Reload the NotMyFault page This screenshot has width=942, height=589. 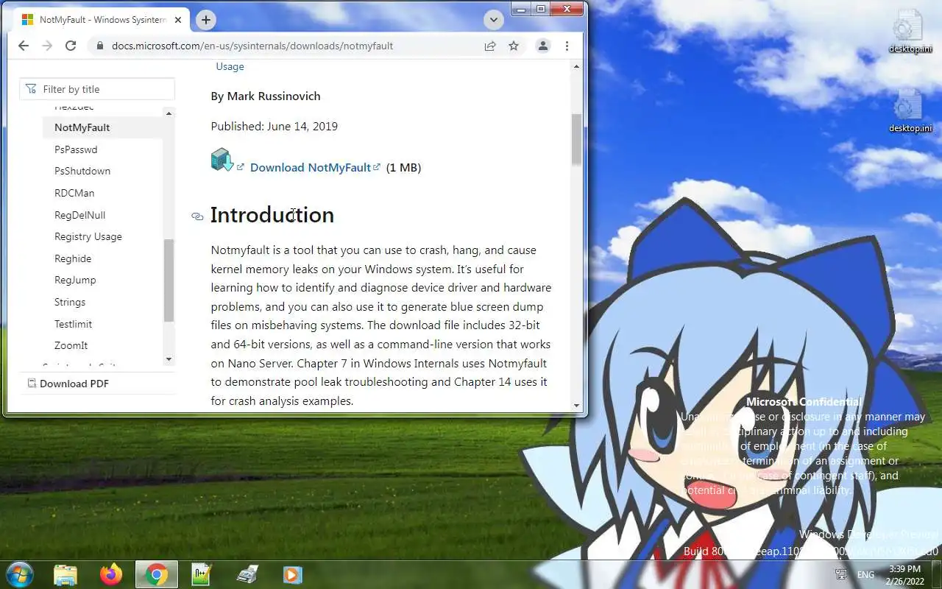(71, 46)
